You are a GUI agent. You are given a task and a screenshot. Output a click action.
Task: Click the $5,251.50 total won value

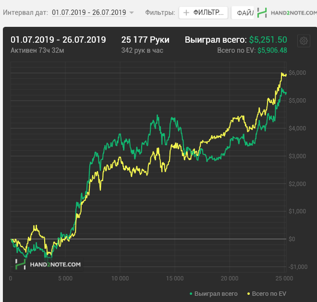(268, 40)
